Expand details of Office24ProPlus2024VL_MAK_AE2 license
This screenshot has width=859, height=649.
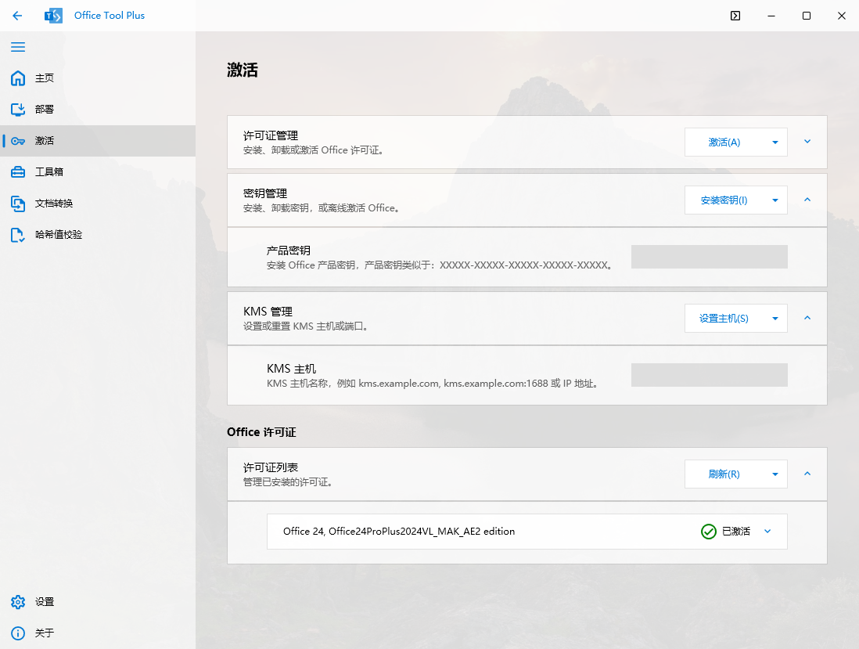(x=767, y=532)
